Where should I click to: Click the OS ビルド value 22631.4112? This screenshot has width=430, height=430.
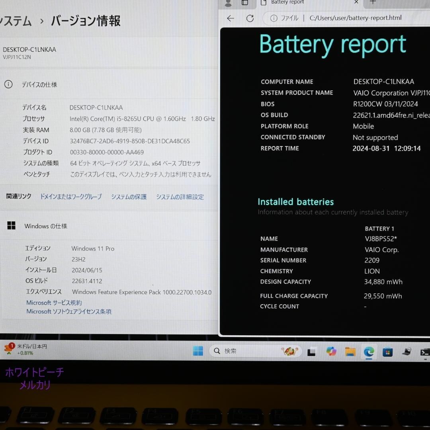(87, 281)
